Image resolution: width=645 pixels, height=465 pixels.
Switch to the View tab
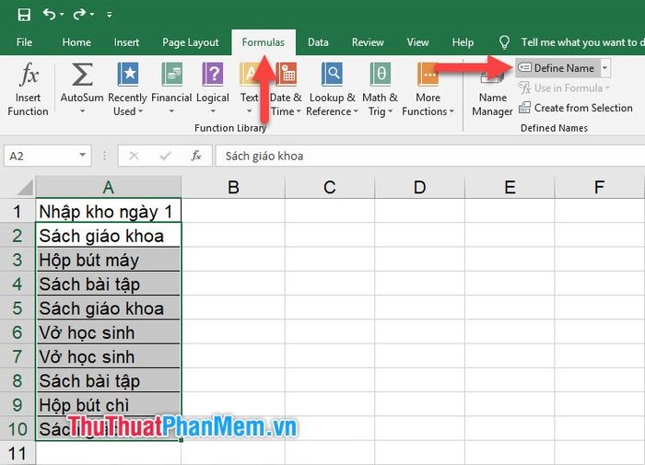(417, 42)
